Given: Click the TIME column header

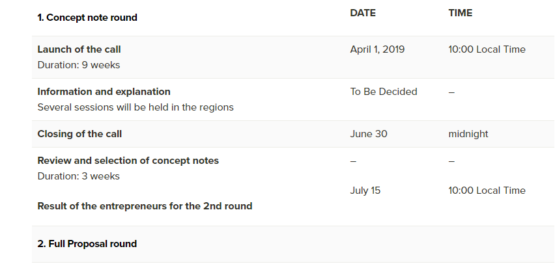Looking at the screenshot, I should pyautogui.click(x=461, y=13).
